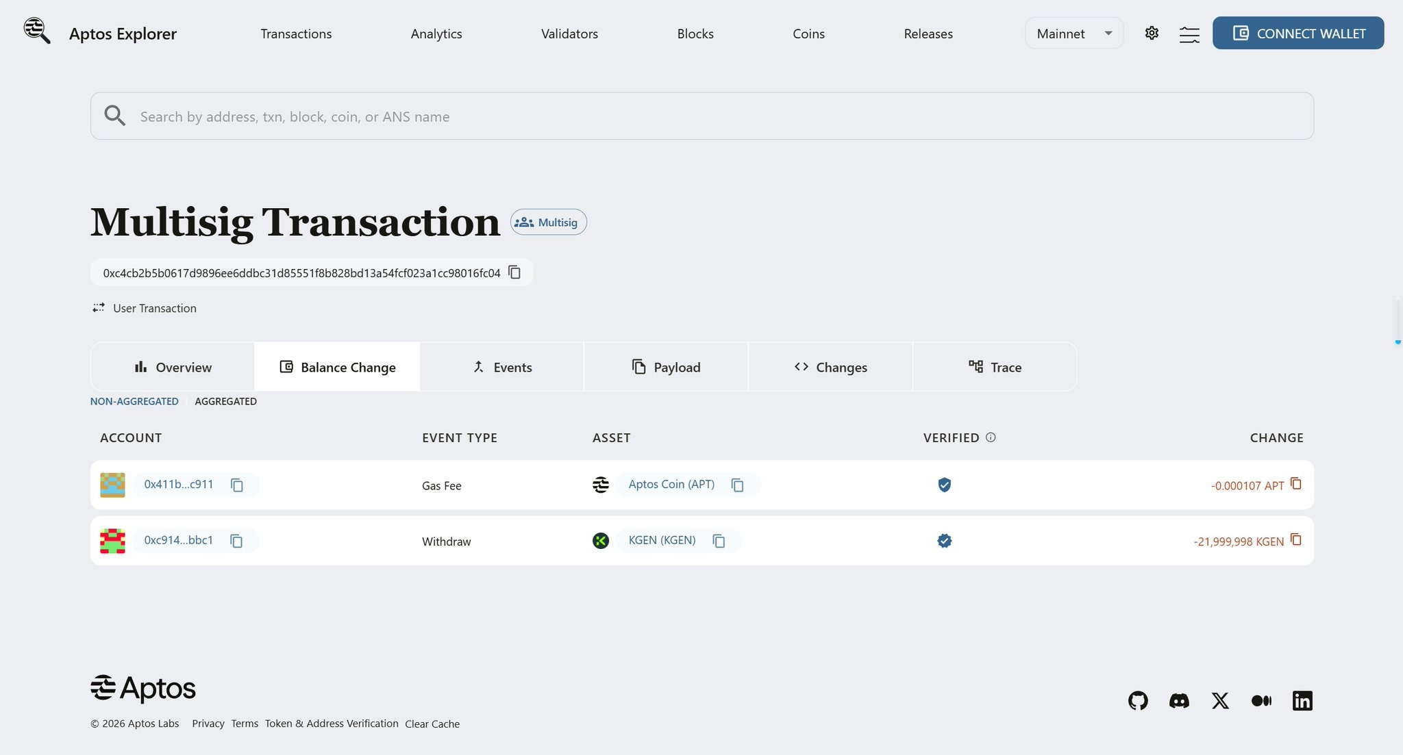
Task: Open Token & Address Verification link
Action: 332,724
